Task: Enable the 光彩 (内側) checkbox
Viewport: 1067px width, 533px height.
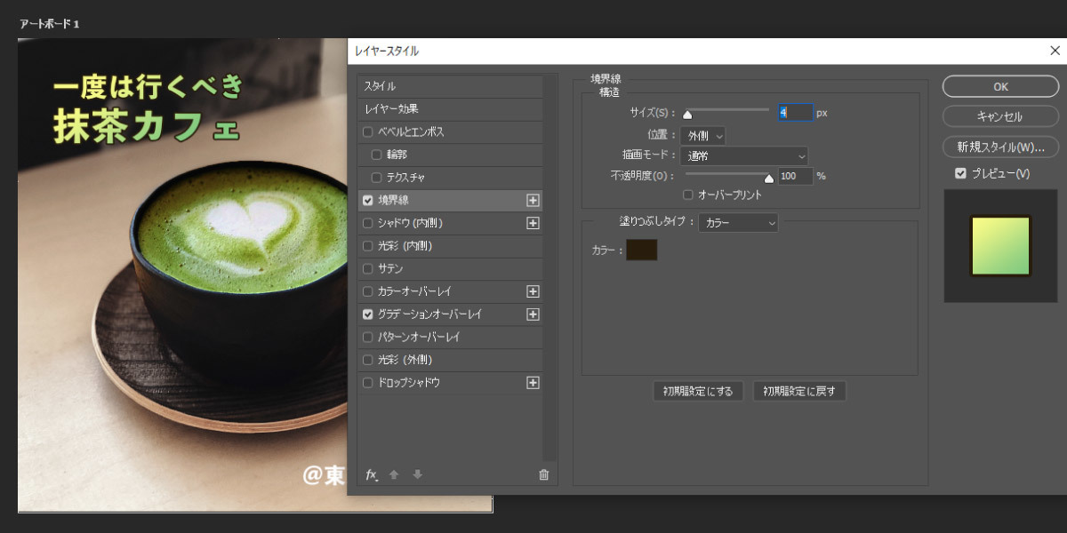Action: (x=368, y=246)
